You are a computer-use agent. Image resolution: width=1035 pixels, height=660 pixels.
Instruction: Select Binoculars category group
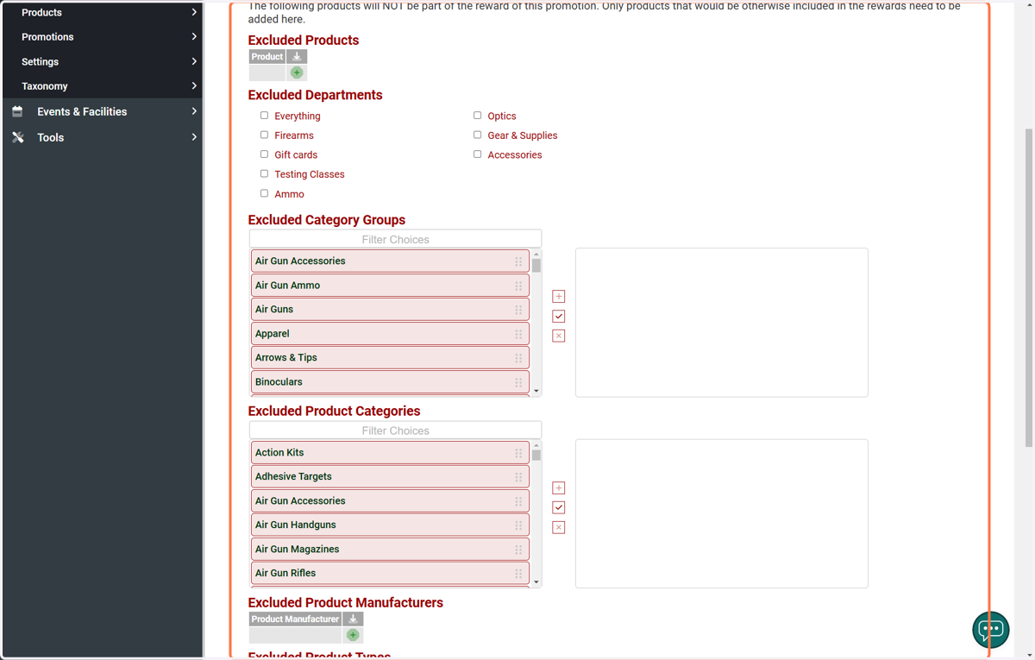point(390,381)
